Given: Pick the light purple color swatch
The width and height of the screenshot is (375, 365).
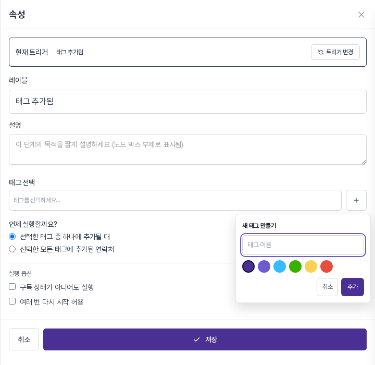Looking at the screenshot, I should [x=264, y=266].
